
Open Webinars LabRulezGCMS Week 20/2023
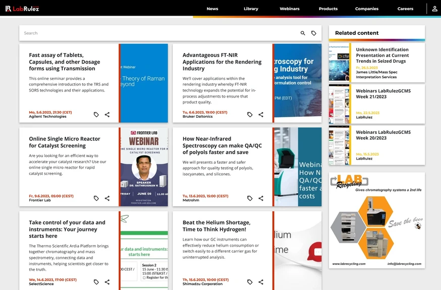coord(383,135)
